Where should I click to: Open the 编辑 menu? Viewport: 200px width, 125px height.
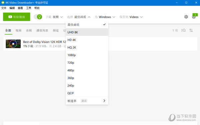tap(12, 8)
